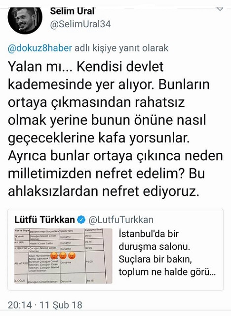Open the @SelimUral34 handle

click(x=80, y=24)
